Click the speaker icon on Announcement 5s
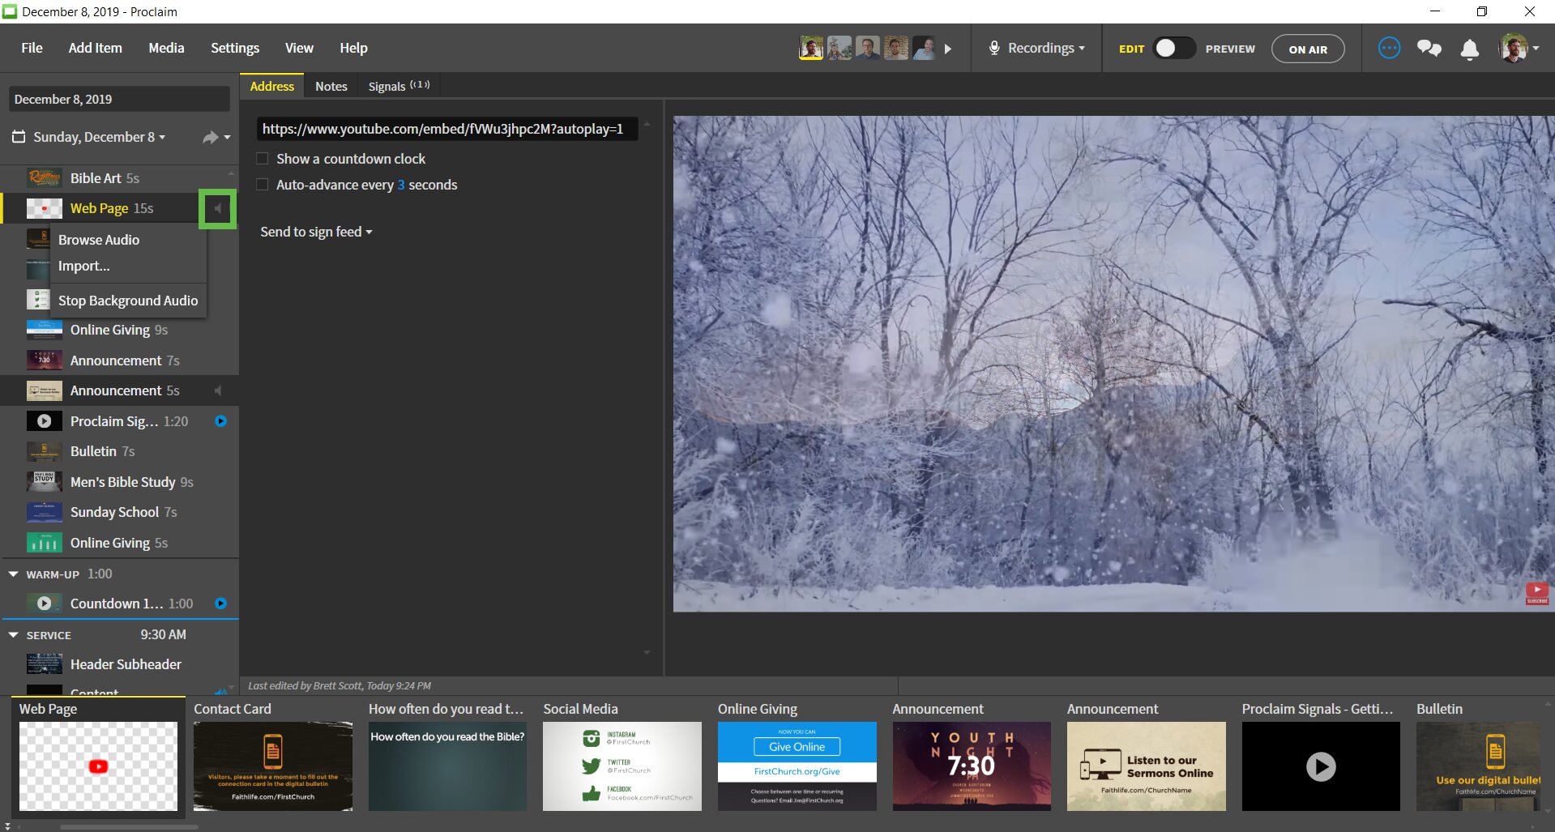 (x=218, y=390)
